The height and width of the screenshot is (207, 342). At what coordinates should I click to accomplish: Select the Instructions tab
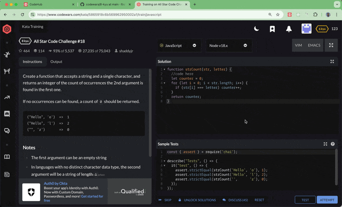pyautogui.click(x=32, y=61)
